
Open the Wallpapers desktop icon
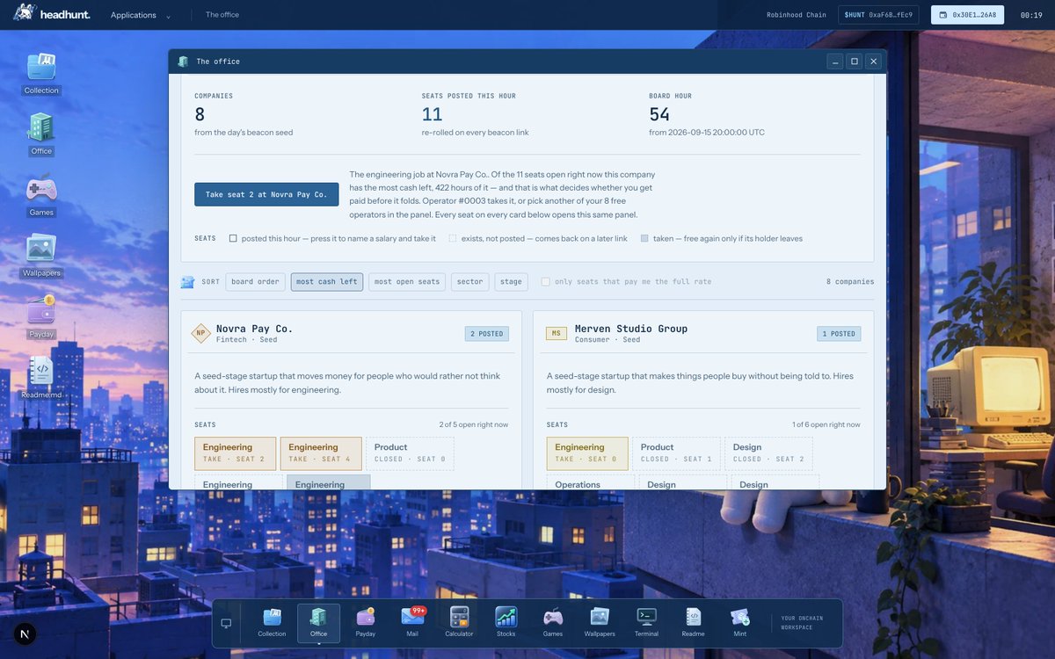(x=41, y=256)
